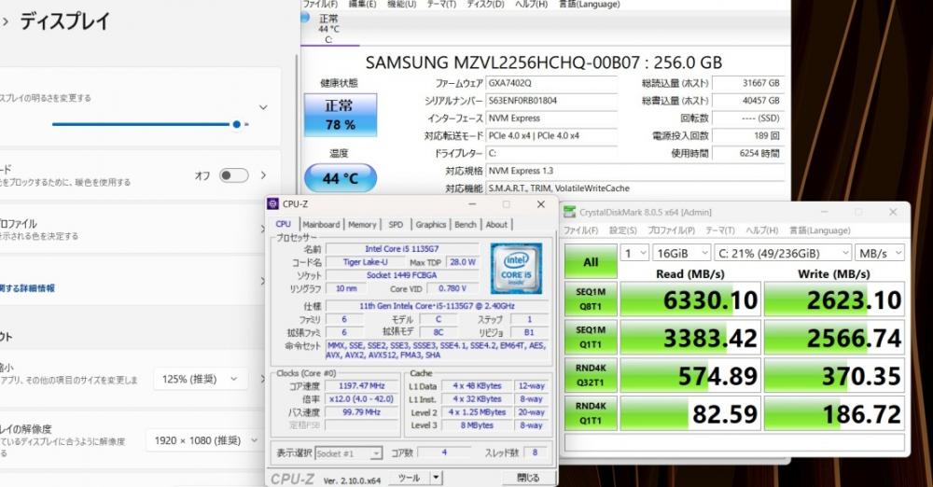Open the test count dropdown
This screenshot has width=933, height=487.
(x=634, y=253)
